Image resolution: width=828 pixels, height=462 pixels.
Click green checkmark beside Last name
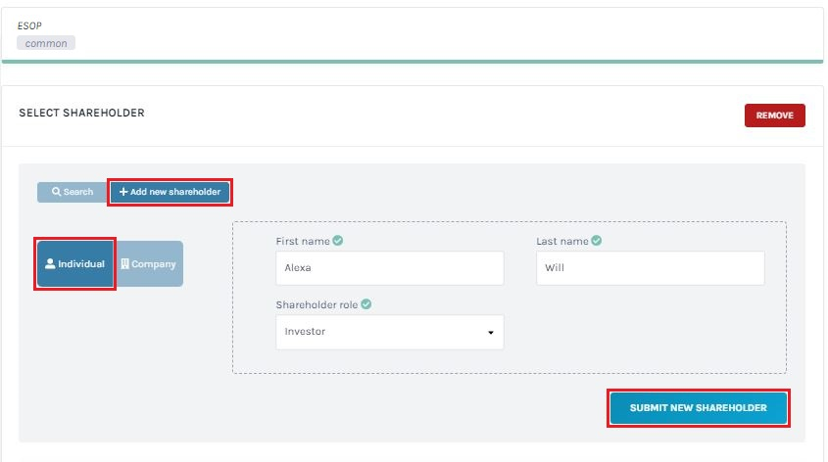tap(596, 241)
